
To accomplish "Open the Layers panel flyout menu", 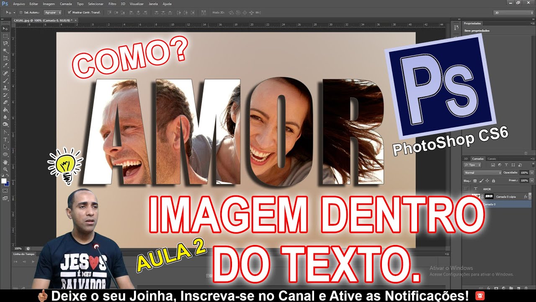I will 532,159.
